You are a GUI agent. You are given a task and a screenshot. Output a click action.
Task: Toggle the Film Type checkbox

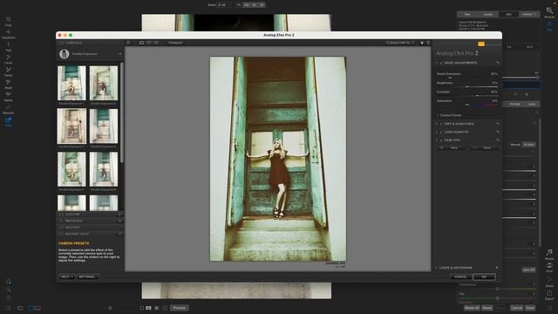click(441, 140)
